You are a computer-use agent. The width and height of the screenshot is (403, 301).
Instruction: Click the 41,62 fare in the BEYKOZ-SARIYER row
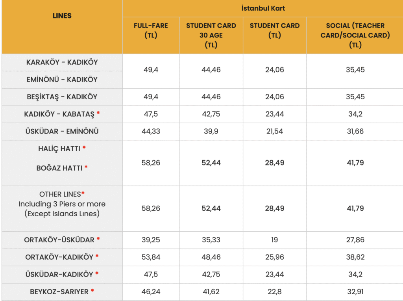point(211,292)
